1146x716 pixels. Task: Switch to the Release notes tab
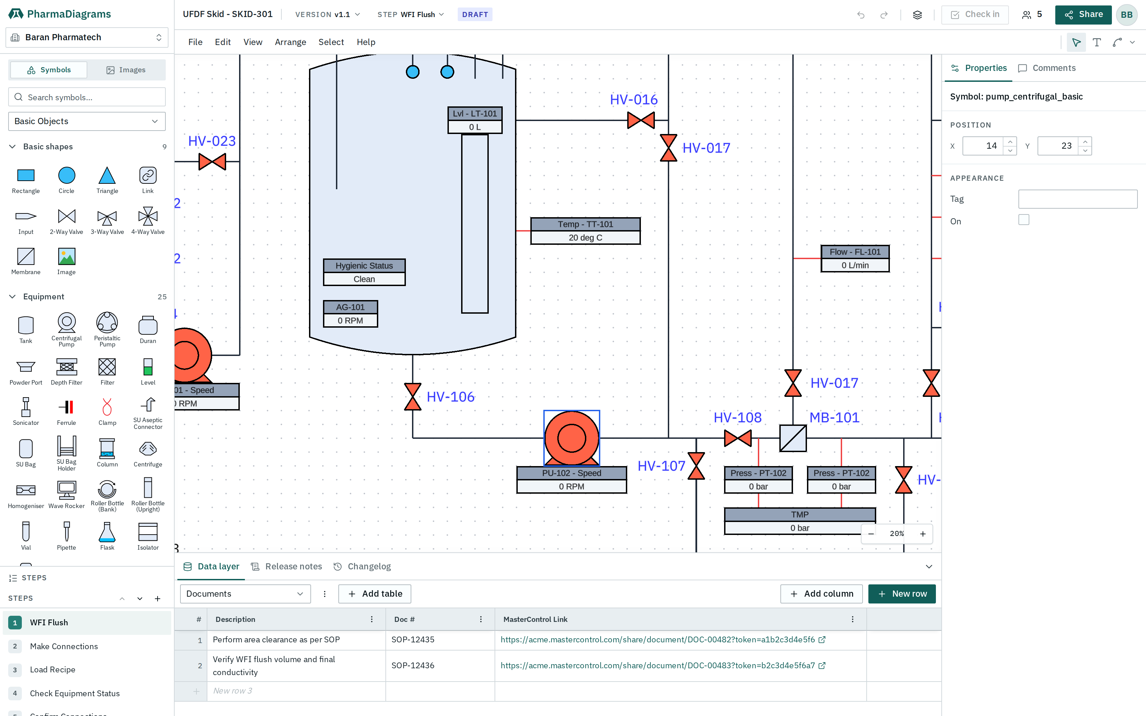point(286,566)
